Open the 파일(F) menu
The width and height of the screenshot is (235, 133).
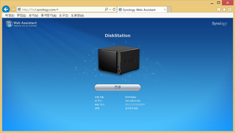[x=9, y=15]
